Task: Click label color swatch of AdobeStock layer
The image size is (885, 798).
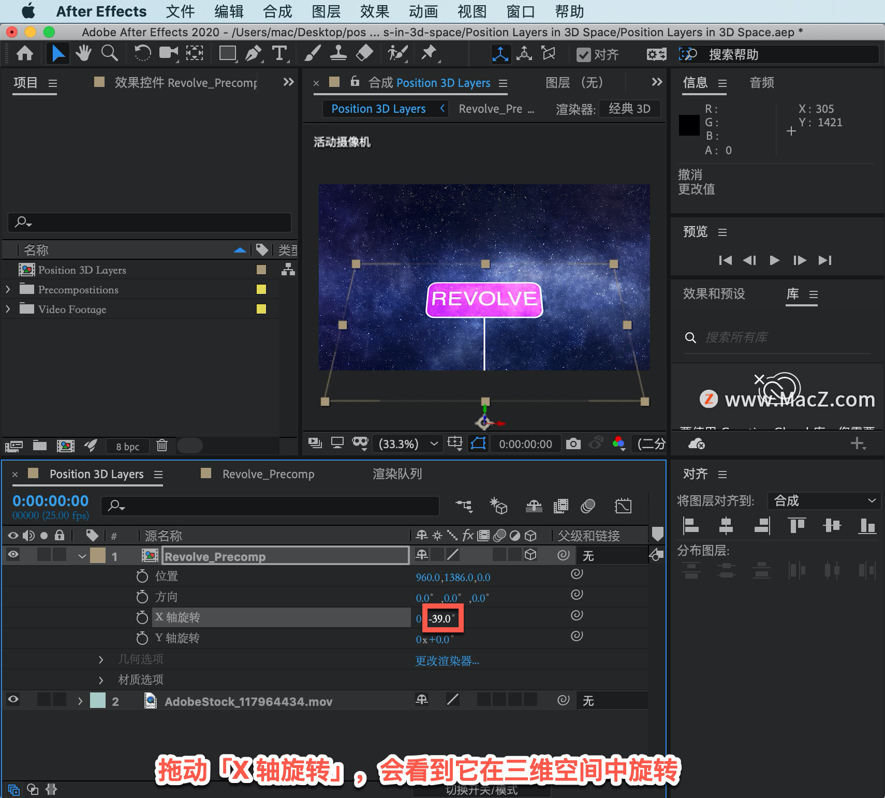Action: 97,700
